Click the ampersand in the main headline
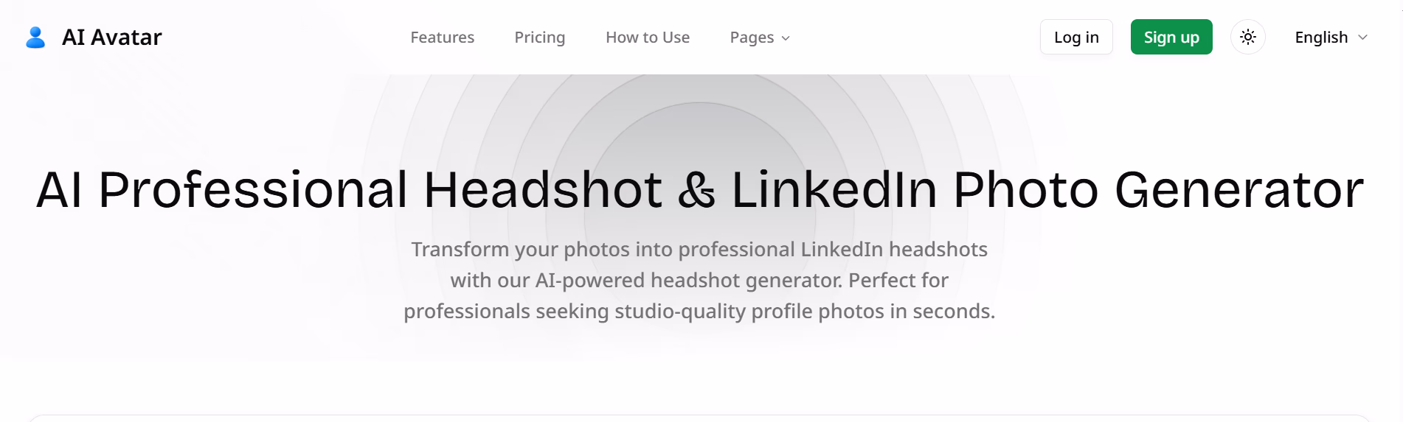 [696, 191]
